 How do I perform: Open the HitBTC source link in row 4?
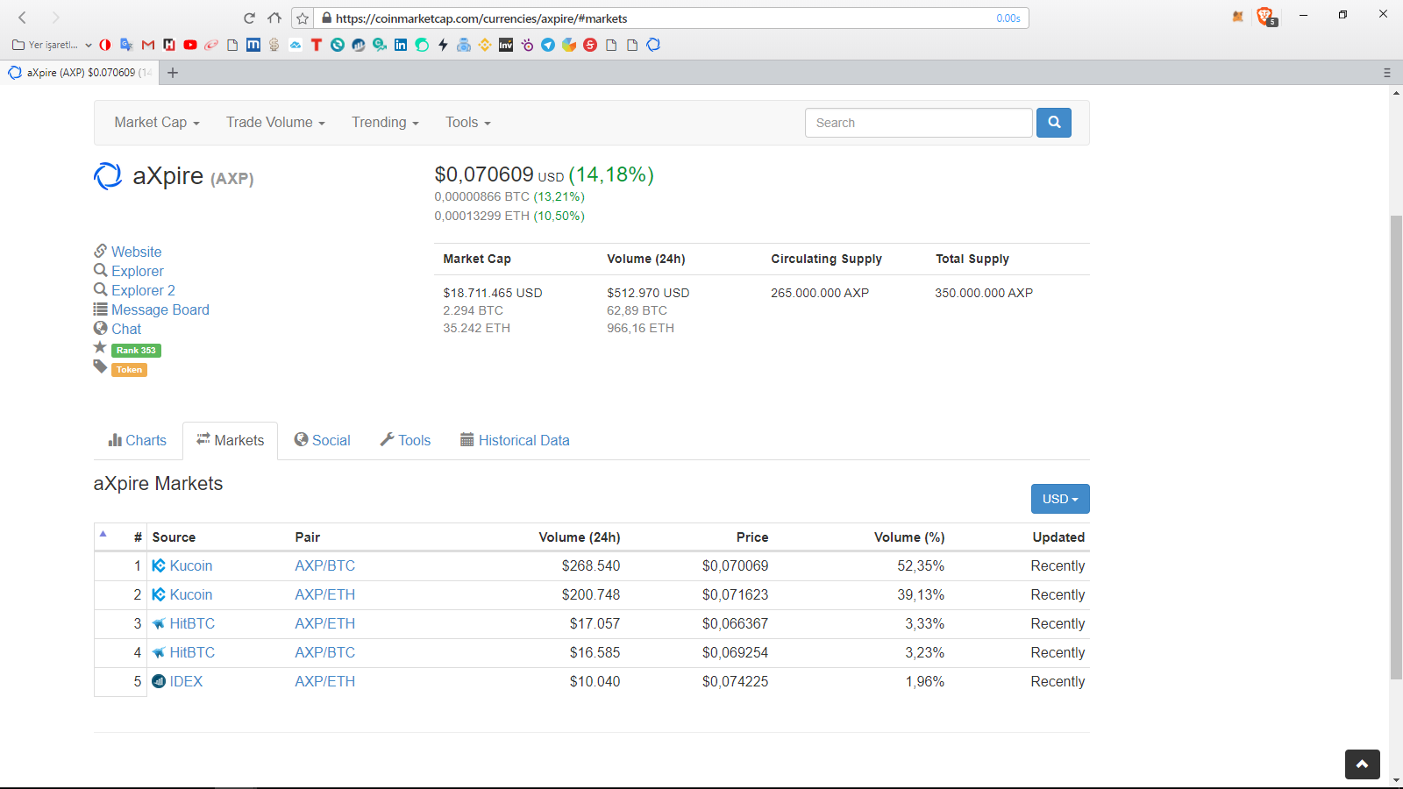(x=192, y=652)
